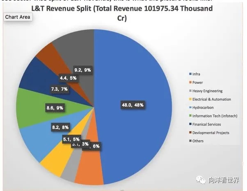Click the '7.3, 7%' data label

(59, 89)
